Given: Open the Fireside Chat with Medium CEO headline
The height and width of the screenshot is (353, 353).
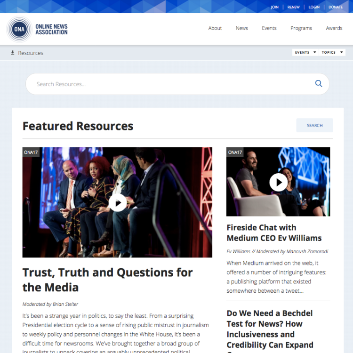Looking at the screenshot, I should (x=274, y=233).
